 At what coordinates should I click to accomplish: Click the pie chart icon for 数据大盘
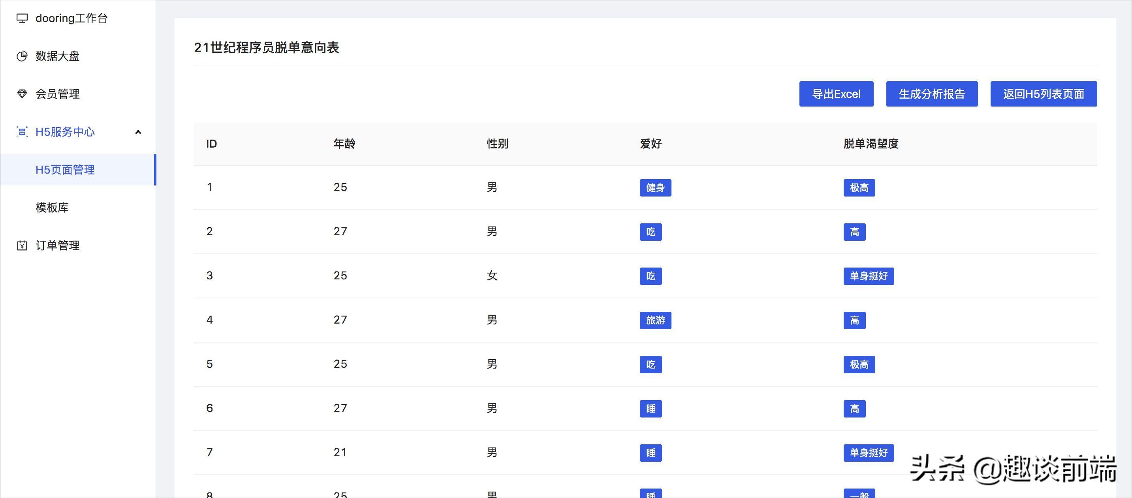point(22,56)
